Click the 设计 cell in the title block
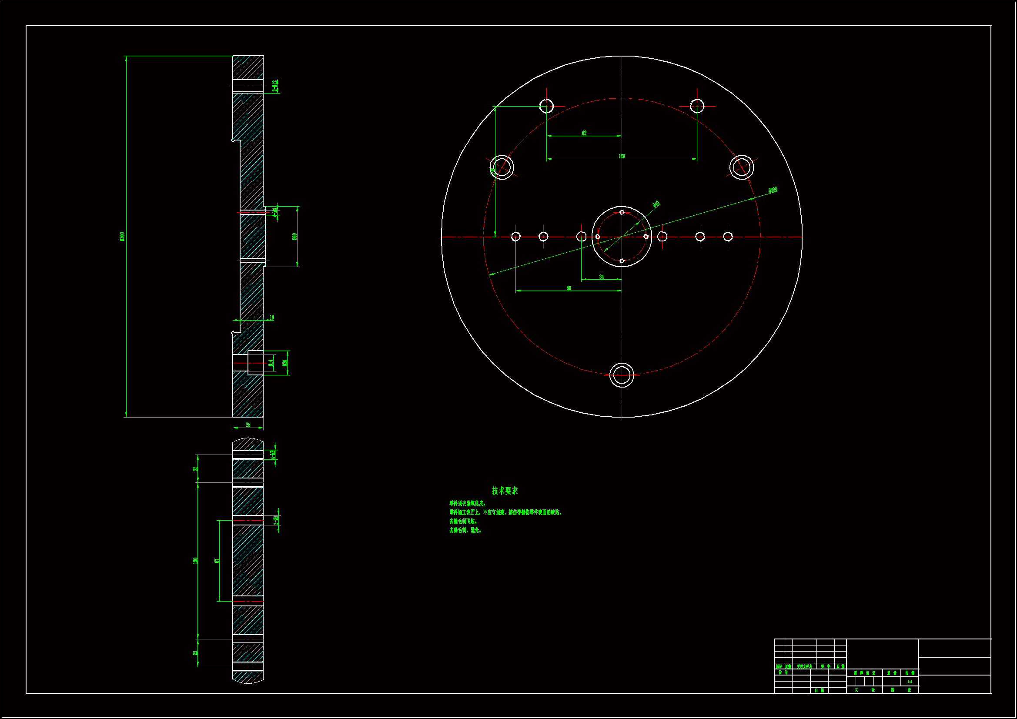The image size is (1017, 719). [783, 672]
